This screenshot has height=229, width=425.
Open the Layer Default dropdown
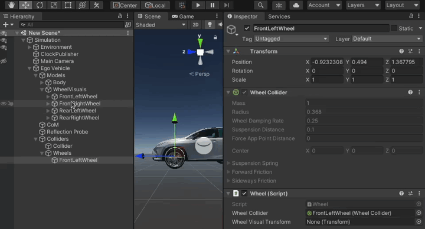point(387,39)
